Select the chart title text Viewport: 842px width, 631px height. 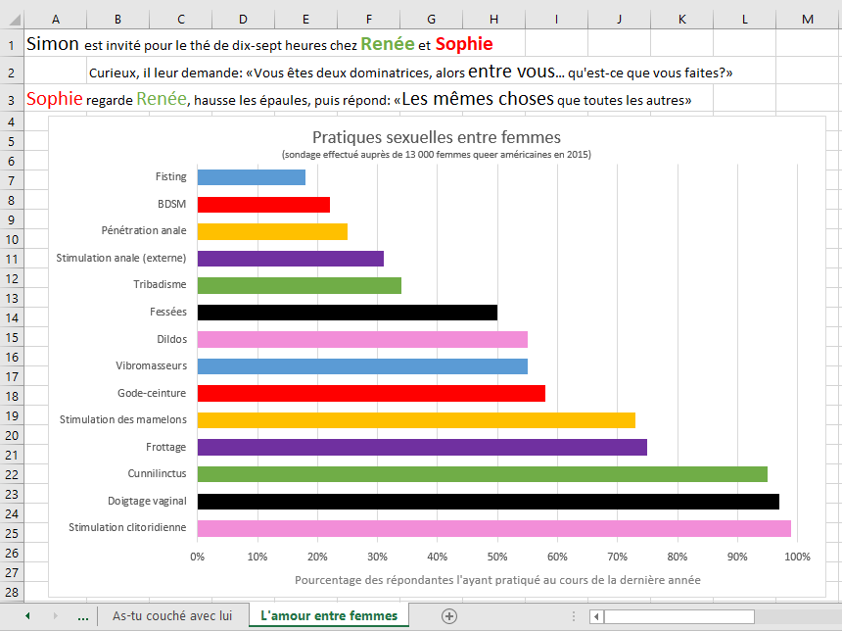coord(436,137)
